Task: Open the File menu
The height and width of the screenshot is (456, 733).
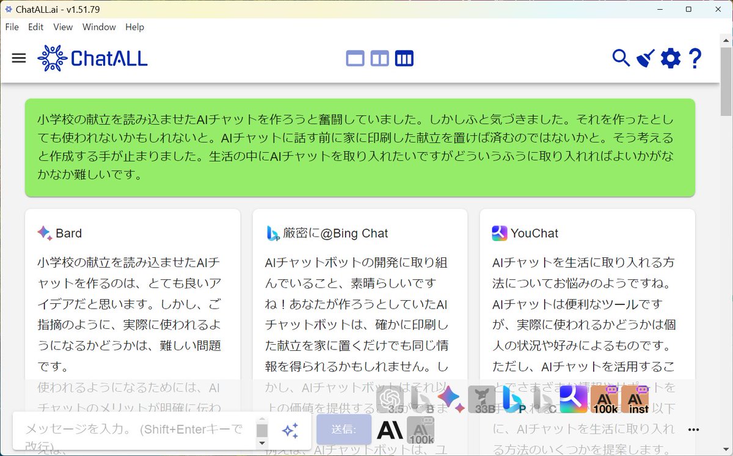Action: point(12,27)
